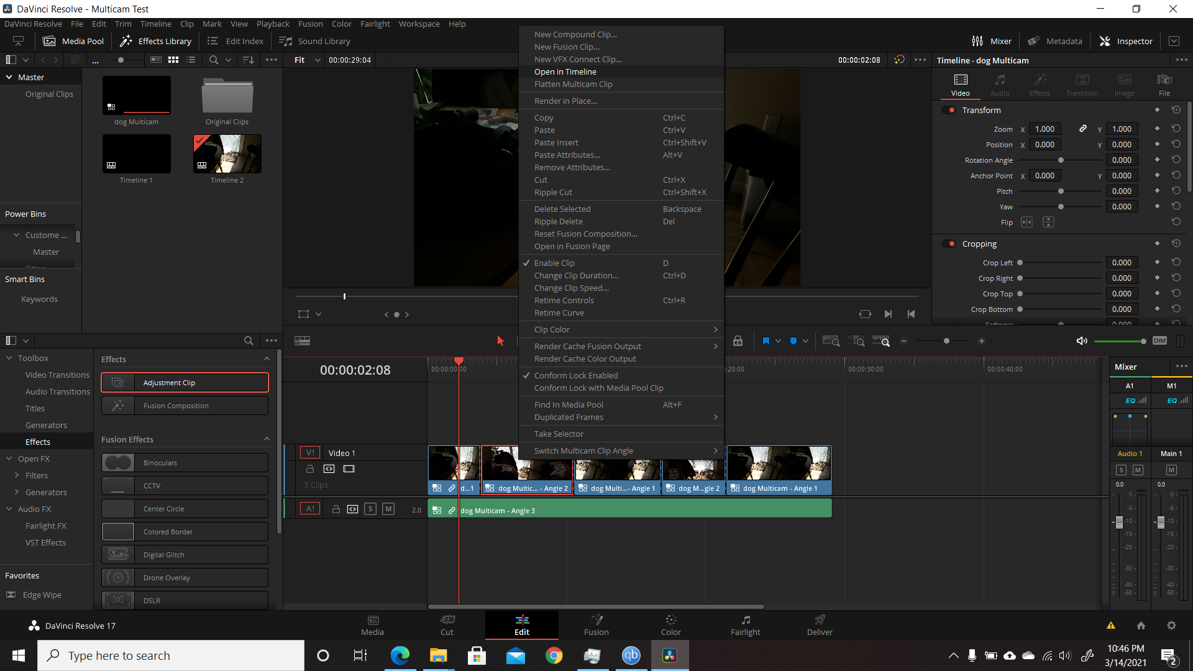Open the Color page

click(x=671, y=625)
